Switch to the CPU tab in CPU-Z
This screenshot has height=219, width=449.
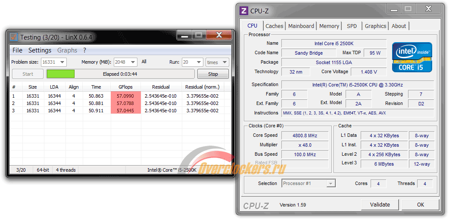252,26
